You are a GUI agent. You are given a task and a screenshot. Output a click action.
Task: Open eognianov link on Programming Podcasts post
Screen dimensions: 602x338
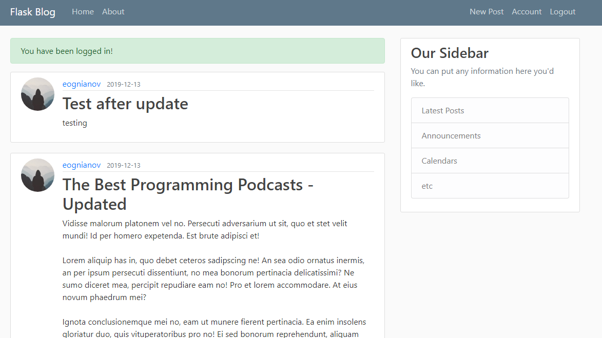pos(82,165)
